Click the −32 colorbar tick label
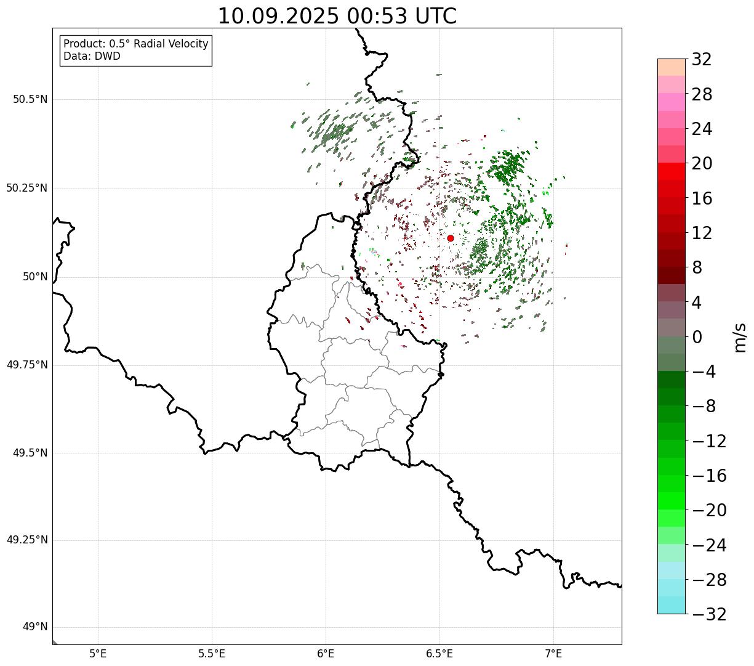Image resolution: width=754 pixels, height=666 pixels. pyautogui.click(x=709, y=615)
